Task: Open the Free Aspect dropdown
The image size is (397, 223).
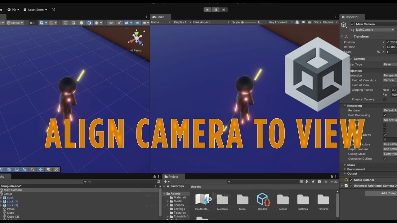Action: click(x=211, y=22)
